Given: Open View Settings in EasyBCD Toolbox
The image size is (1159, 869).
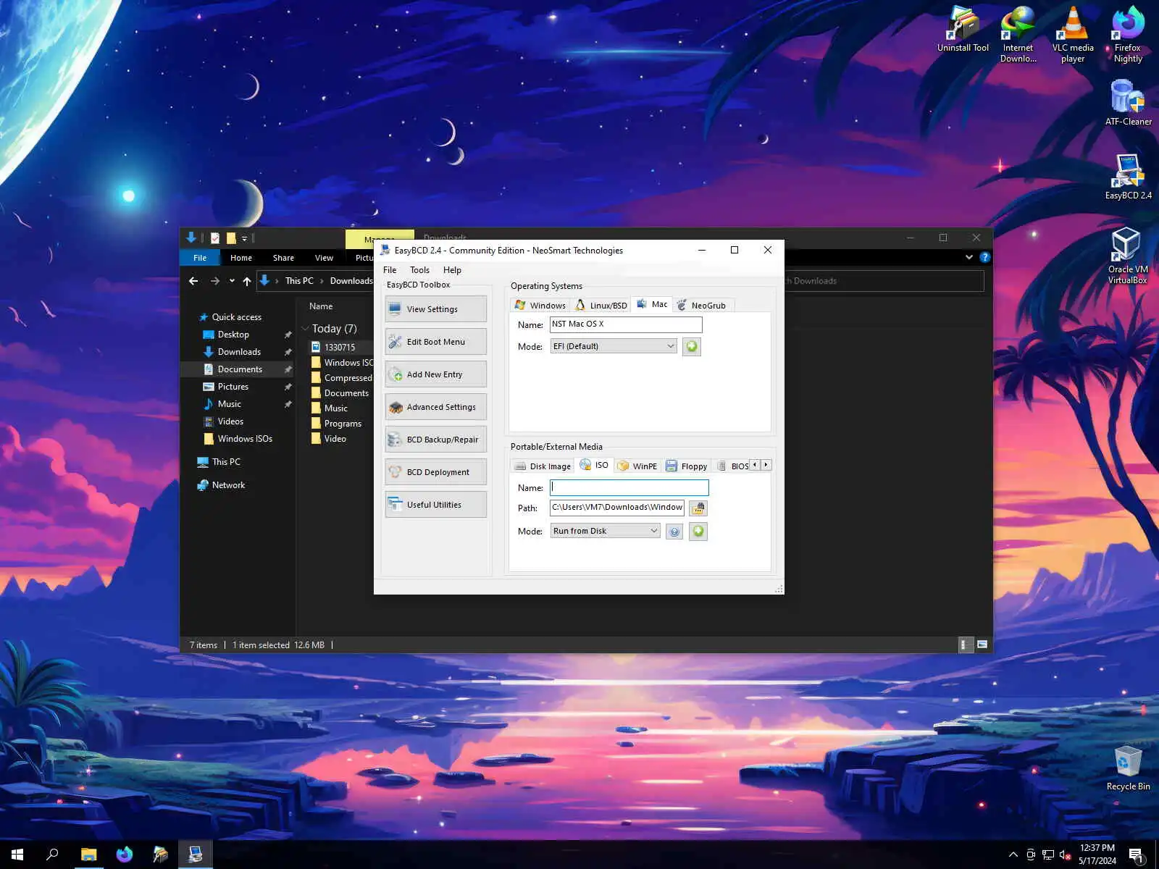Looking at the screenshot, I should click(436, 309).
